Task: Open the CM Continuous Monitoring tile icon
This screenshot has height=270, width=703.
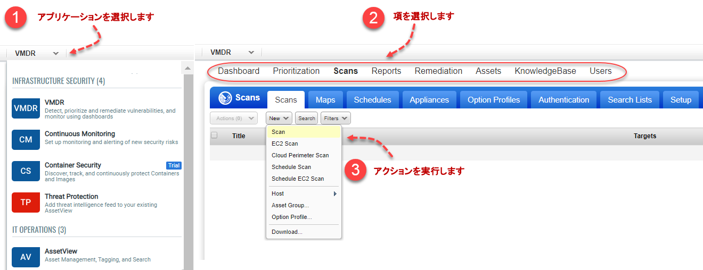Action: coord(26,140)
